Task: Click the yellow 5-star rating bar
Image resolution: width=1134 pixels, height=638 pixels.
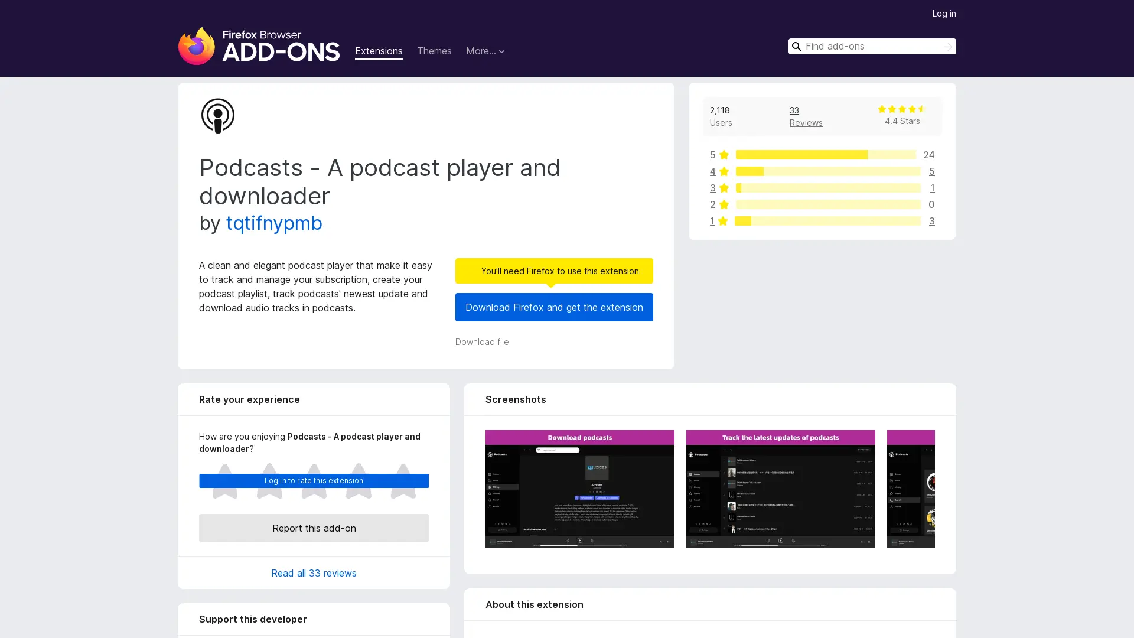Action: pyautogui.click(x=800, y=155)
